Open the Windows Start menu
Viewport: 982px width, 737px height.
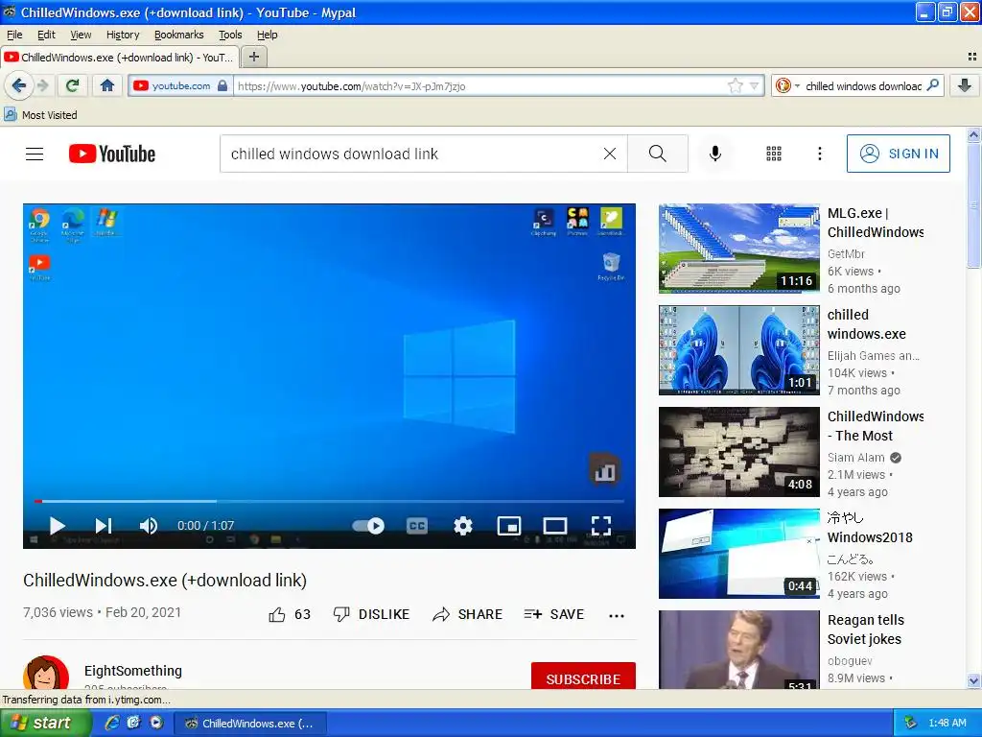44,724
